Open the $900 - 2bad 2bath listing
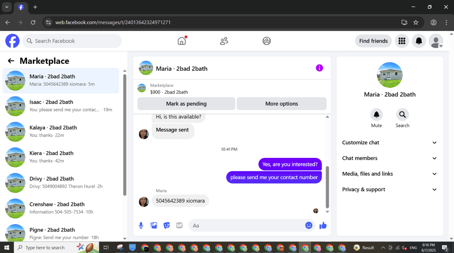This screenshot has height=253, width=454. pos(169,92)
